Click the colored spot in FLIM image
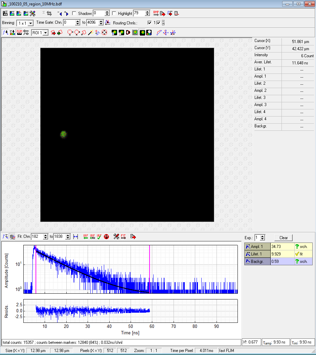Viewport: 316px width, 355px height. (63, 134)
